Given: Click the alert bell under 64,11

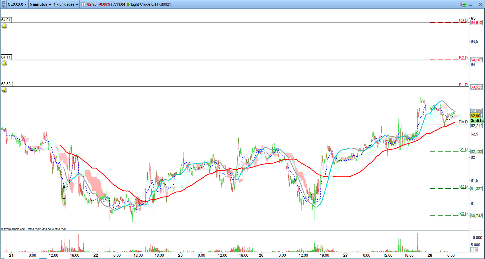Looking at the screenshot, I should tap(4, 63).
